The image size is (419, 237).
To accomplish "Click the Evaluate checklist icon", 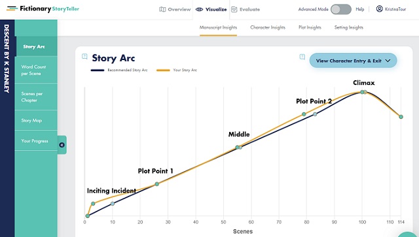I will pos(234,9).
